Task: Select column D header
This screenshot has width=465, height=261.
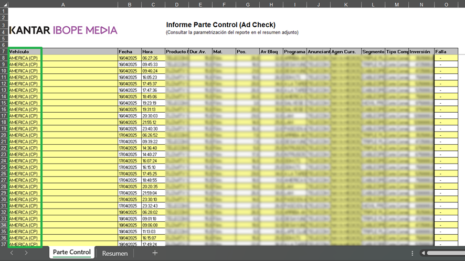Action: (x=177, y=4)
